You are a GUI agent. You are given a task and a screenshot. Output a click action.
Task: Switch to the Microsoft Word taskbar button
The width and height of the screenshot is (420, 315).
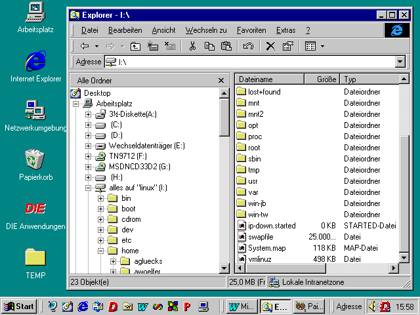pyautogui.click(x=242, y=306)
